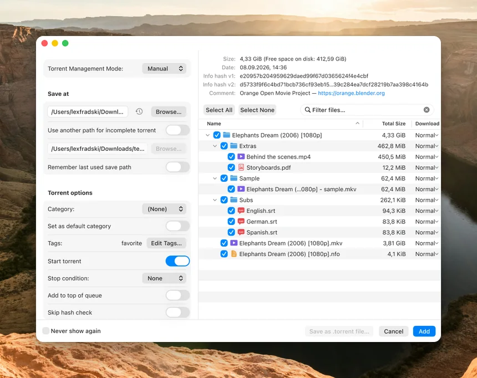477x378 pixels.
Task: Click the Cancel button
Action: (x=394, y=331)
